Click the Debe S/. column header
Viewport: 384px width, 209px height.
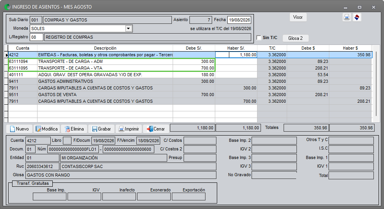(194, 48)
